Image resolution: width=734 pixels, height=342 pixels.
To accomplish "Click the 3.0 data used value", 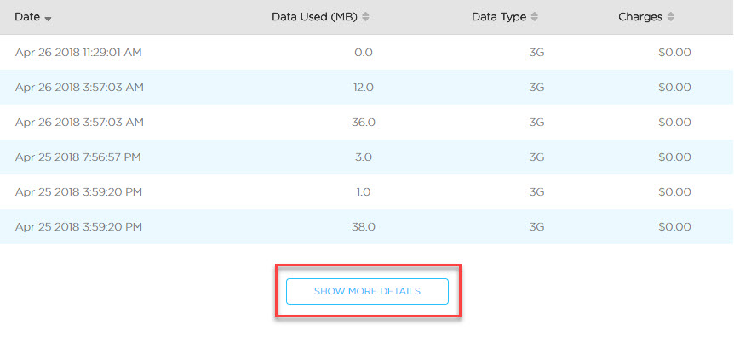I will coord(363,157).
